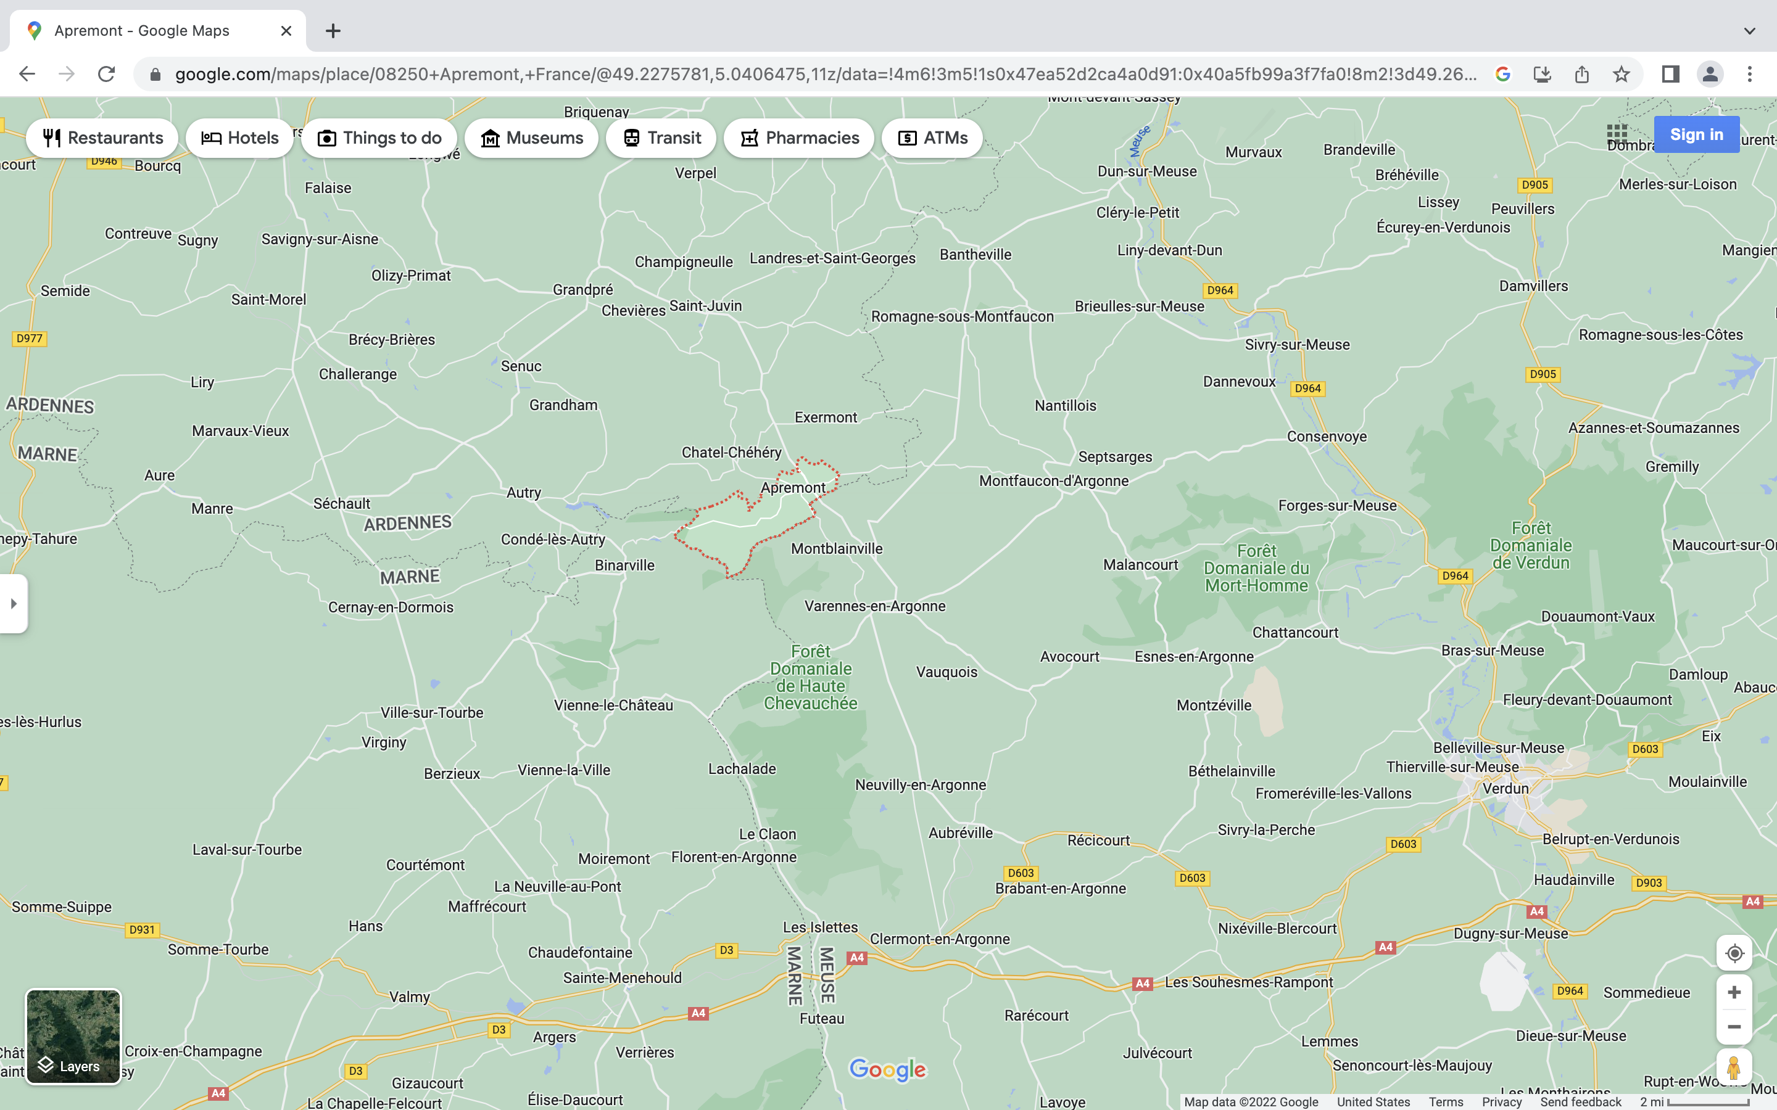1777x1110 pixels.
Task: Open Chrome three-dot menu
Action: click(1750, 74)
